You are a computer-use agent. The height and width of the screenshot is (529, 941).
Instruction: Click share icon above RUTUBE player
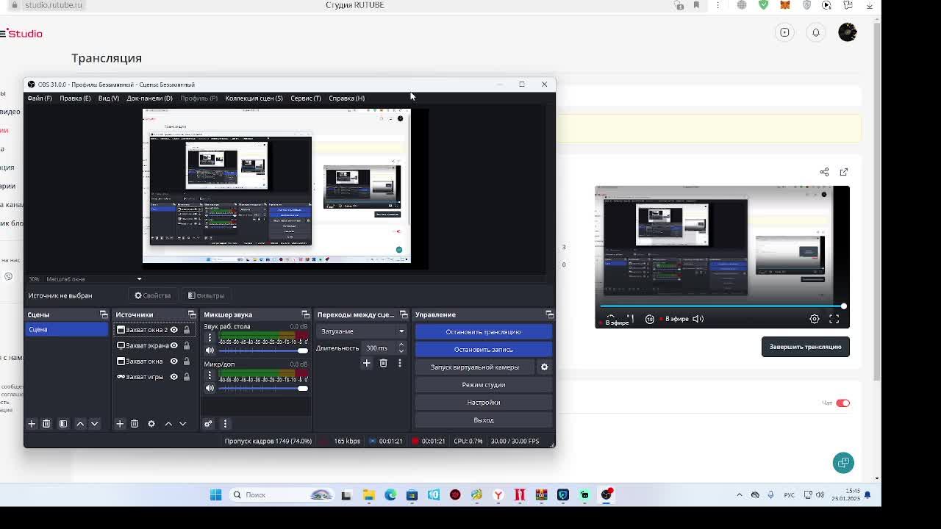point(824,172)
